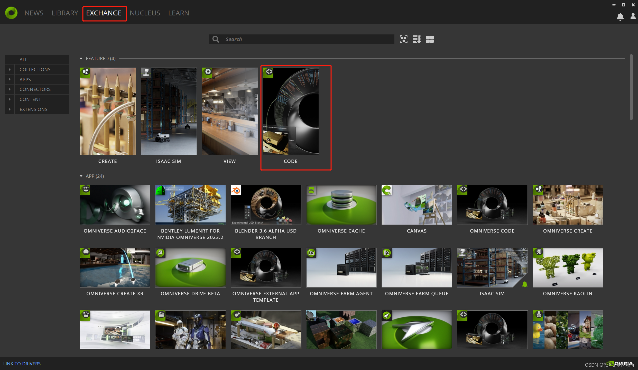Click the robot badge on featured Isaac Sim card
Screen dimensions: 638x370
[146, 72]
